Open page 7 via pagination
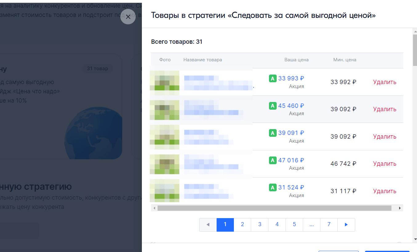Image resolution: width=417 pixels, height=252 pixels. (329, 225)
